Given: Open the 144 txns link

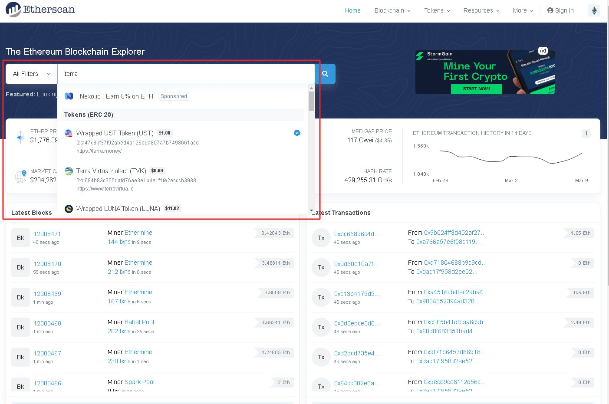Looking at the screenshot, I should 119,242.
